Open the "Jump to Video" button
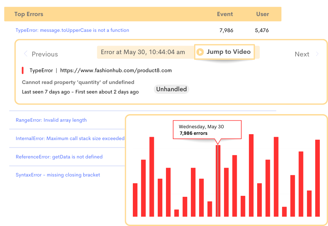Viewport: 328px width, 226px height. (x=224, y=52)
